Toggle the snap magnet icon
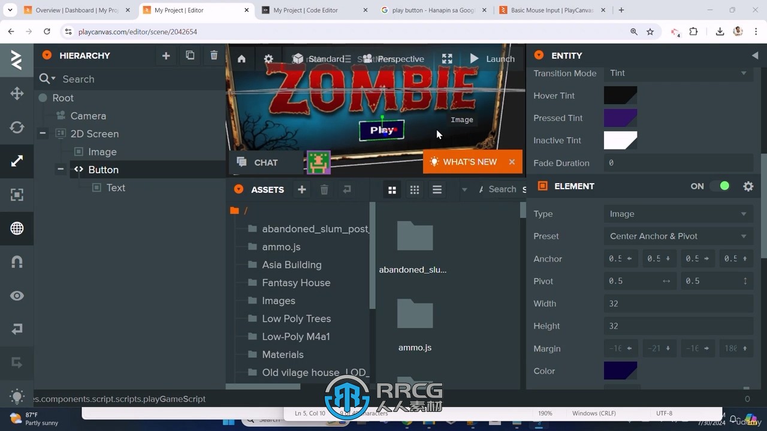The image size is (767, 431). click(x=17, y=262)
